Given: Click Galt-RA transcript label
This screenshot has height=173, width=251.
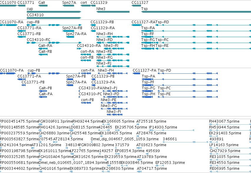Looking at the screenshot, I should click(x=45, y=46).
